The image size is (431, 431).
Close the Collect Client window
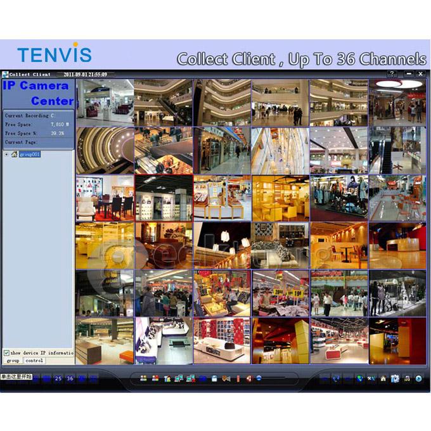tap(421, 74)
